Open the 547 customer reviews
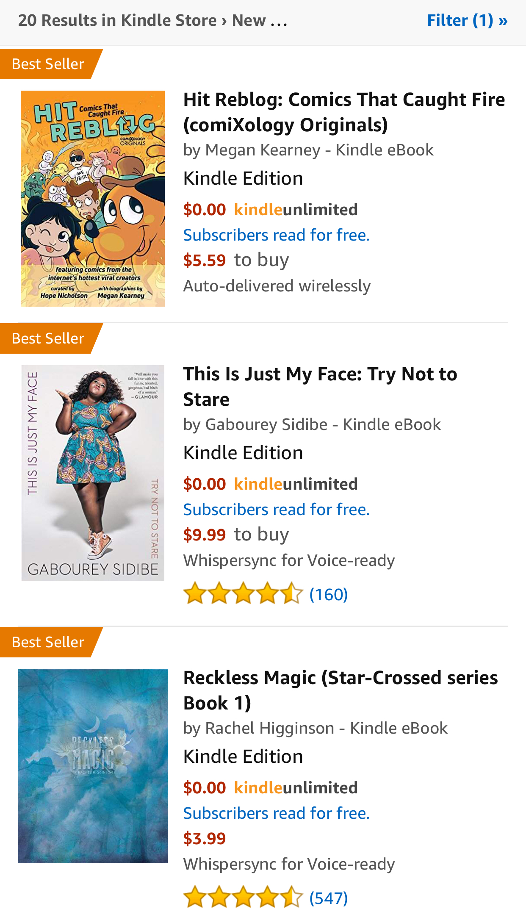Screen dimensions: 526x909 (x=329, y=898)
